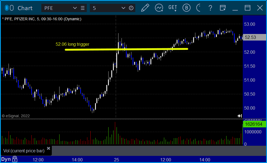Minimize the Chart window

click(235, 10)
